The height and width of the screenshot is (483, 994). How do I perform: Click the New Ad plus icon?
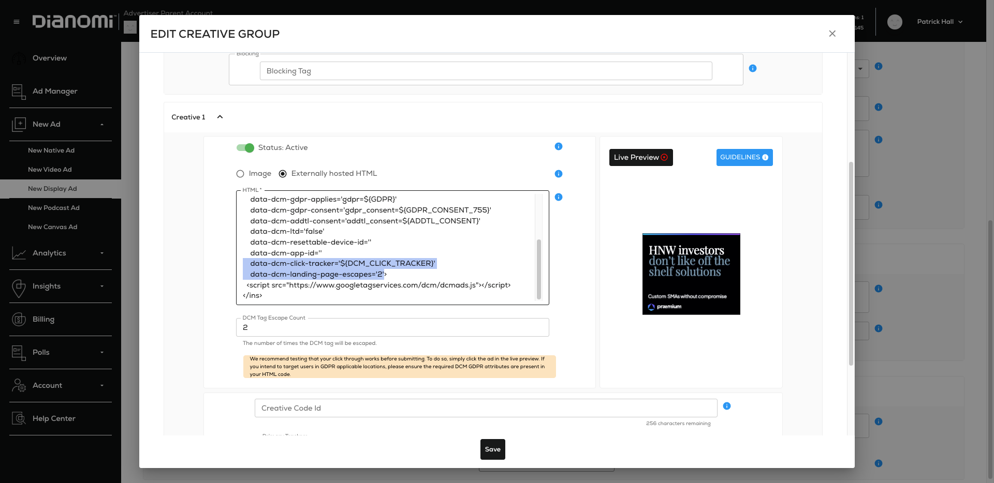coord(19,125)
